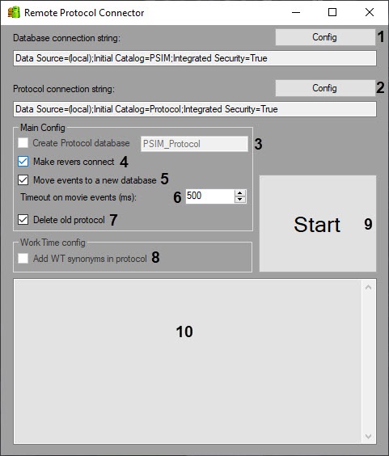This screenshot has width=389, height=456.
Task: Click the timeout value field showing 500
Action: 210,196
